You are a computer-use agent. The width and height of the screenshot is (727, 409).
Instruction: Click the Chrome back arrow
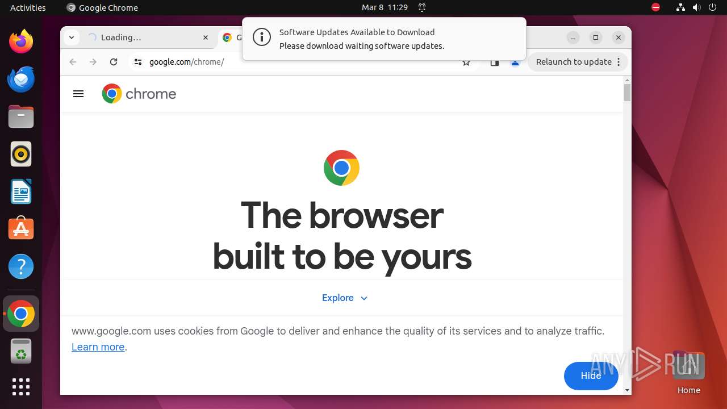pos(73,62)
